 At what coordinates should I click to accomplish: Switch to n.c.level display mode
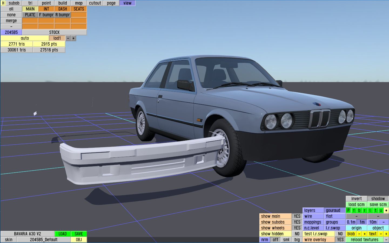(x=313, y=228)
